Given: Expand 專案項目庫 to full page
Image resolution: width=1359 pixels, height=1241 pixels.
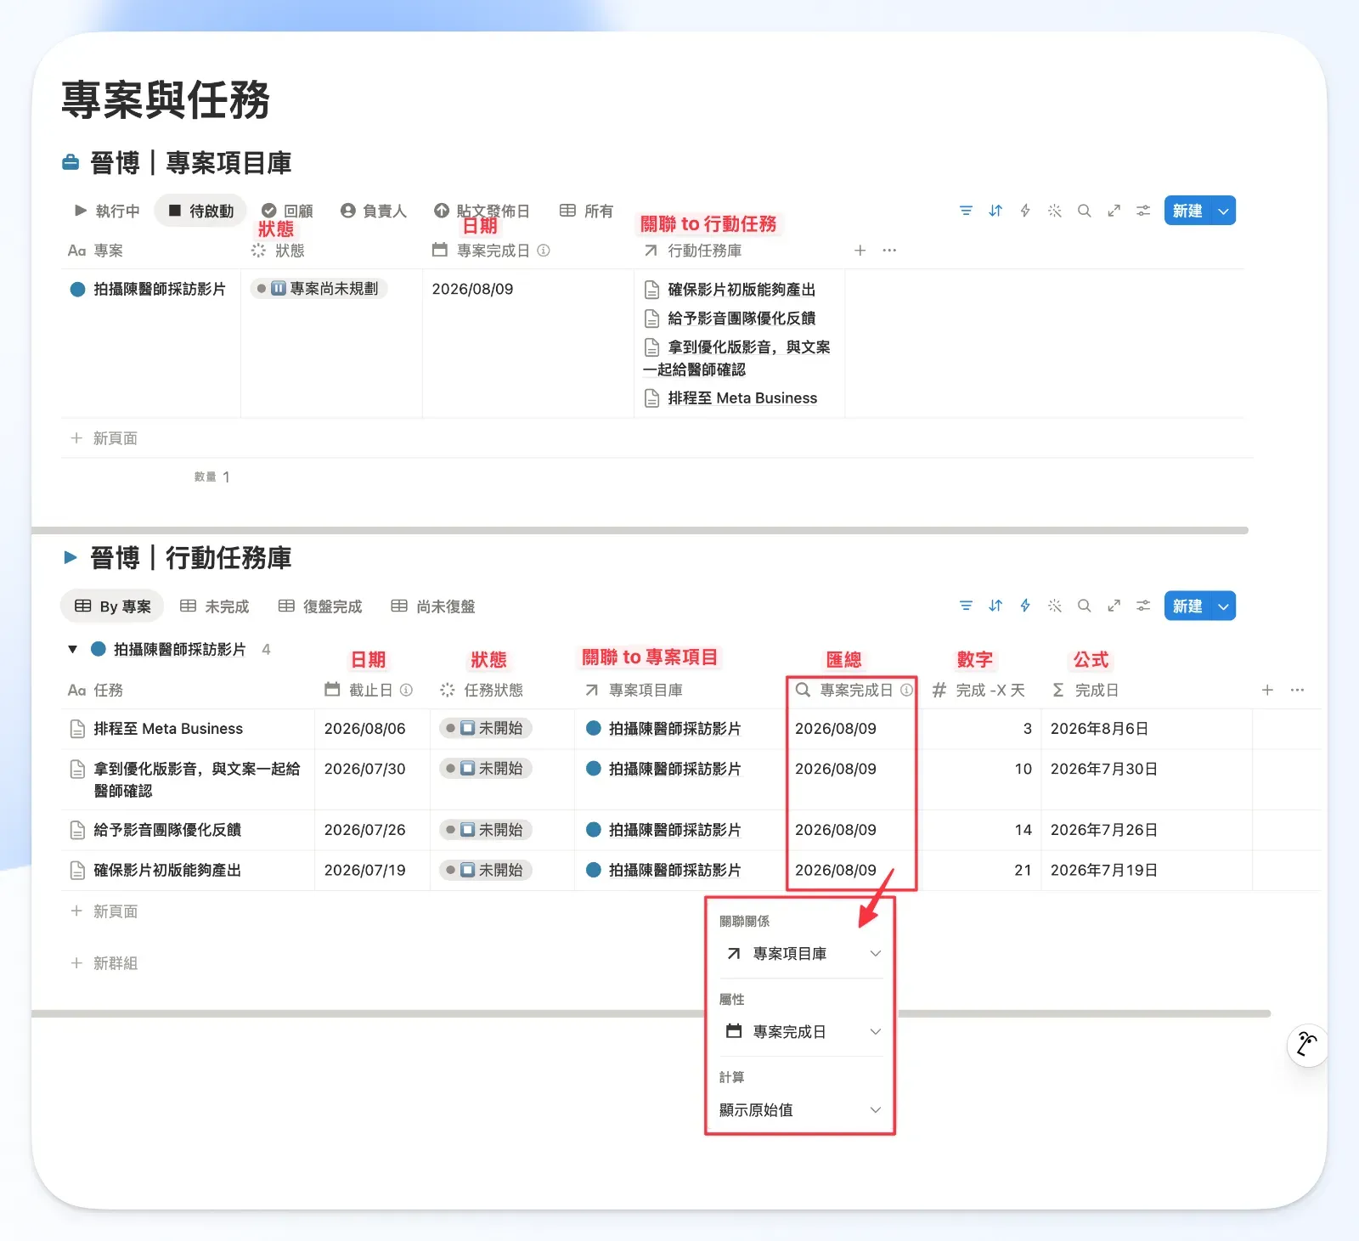Looking at the screenshot, I should pos(1114,211).
